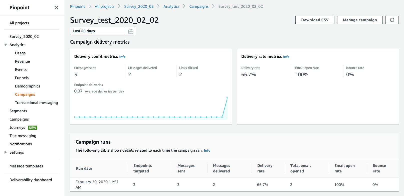Open Survey_2020_02 breadcrumb link
The height and width of the screenshot is (196, 404).
pos(139,7)
